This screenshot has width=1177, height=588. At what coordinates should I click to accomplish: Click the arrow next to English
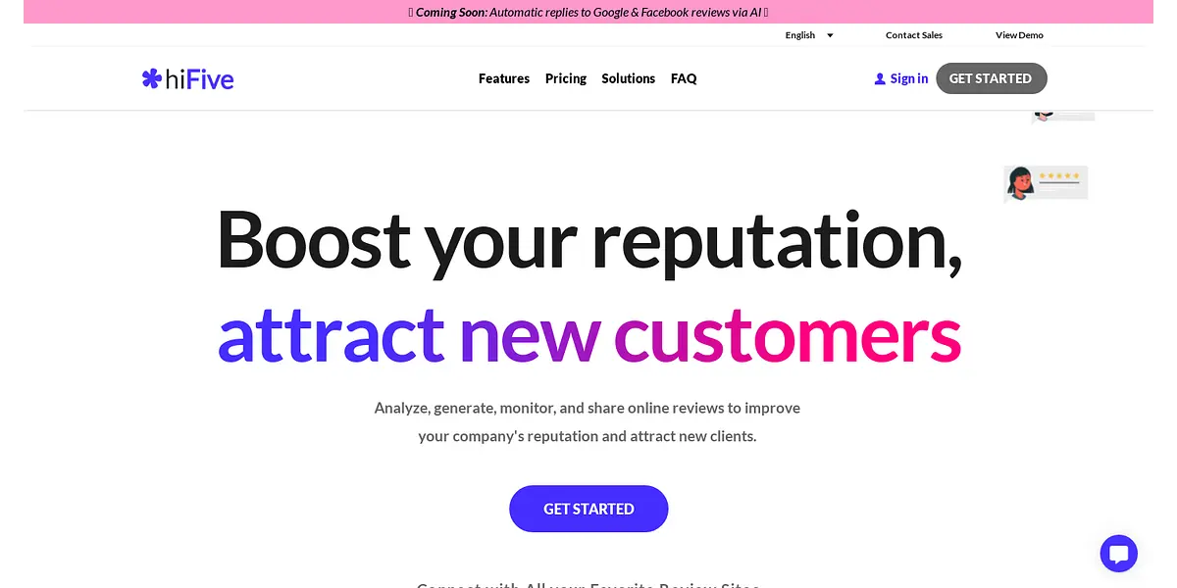[x=830, y=35]
